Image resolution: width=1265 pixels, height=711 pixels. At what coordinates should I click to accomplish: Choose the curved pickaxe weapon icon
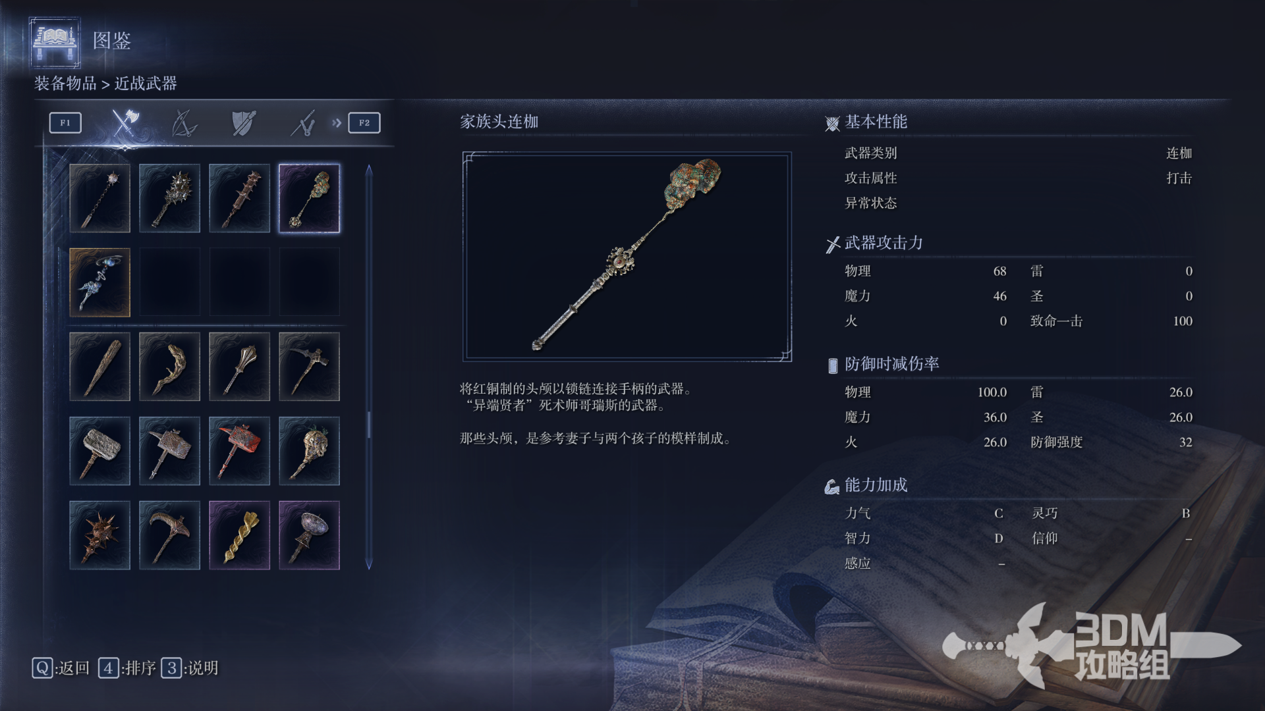pos(169,535)
